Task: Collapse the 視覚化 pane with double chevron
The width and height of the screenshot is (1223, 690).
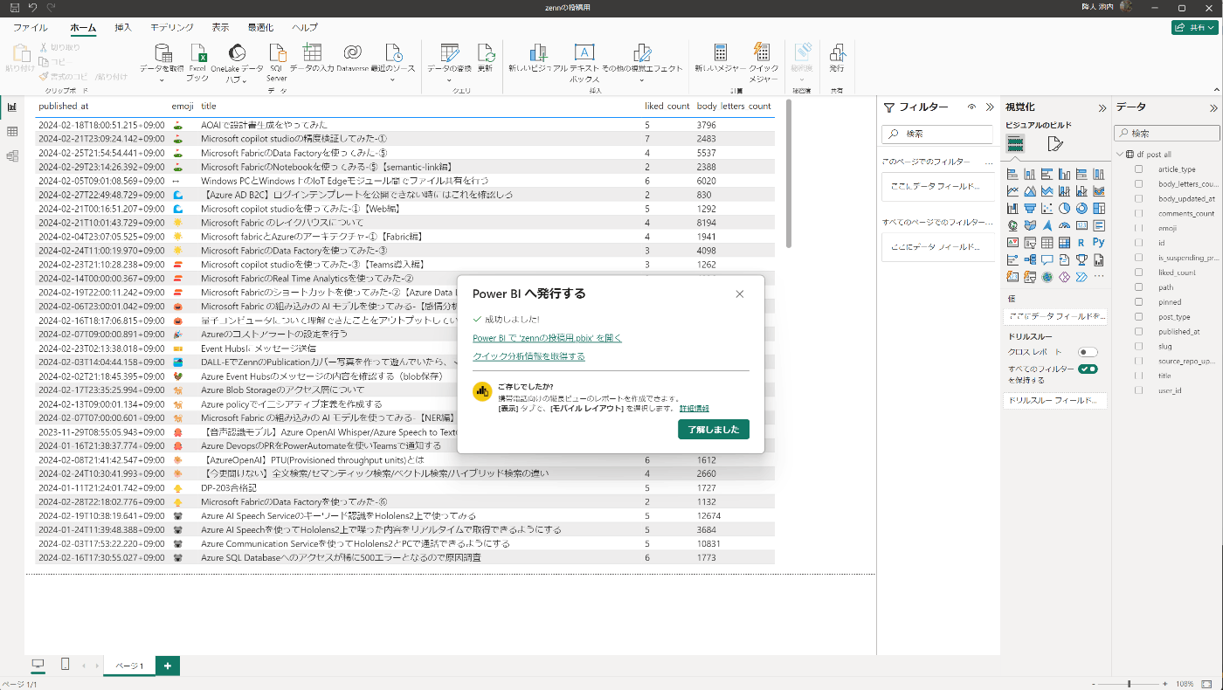Action: 1102,108
